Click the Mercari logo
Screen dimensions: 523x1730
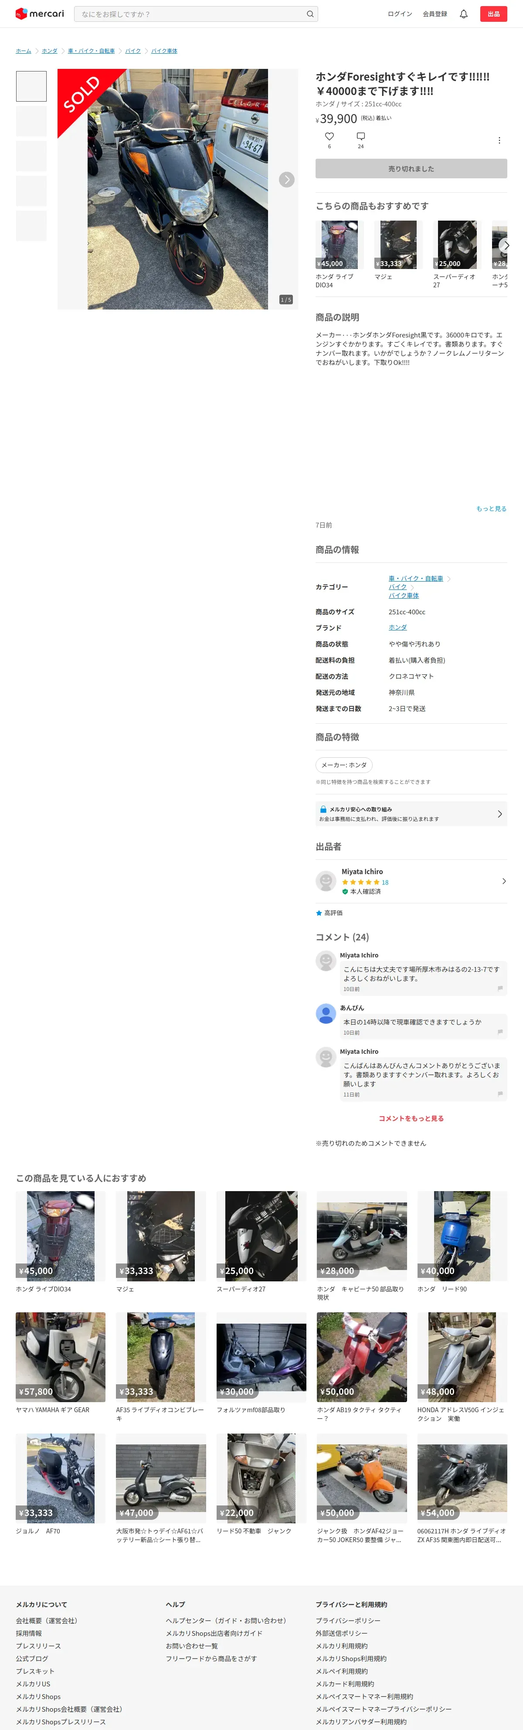(x=40, y=14)
